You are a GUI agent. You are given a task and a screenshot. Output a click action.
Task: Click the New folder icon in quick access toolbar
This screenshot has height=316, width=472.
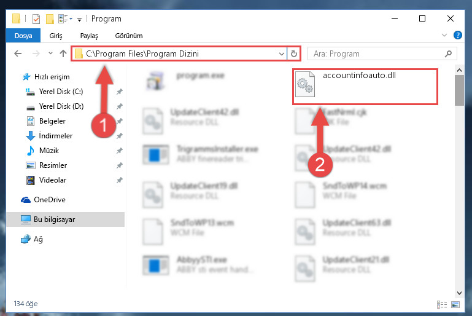50,19
